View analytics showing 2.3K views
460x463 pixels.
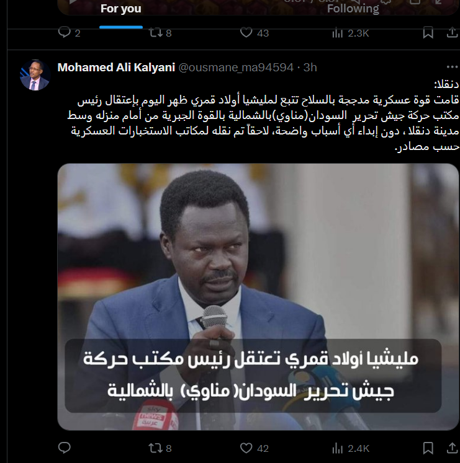pos(351,33)
